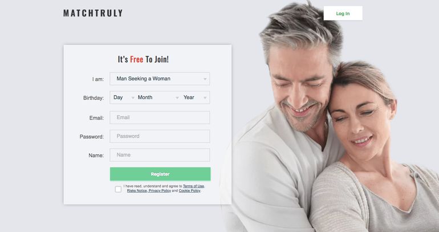Click the Year dropdown arrow icon
This screenshot has height=232, width=439.
[205, 97]
